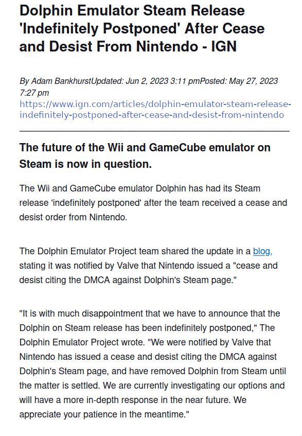Click the Updated Jun 2, 2023 timestamp
Viewport: 302px width, 436px height.
coord(145,81)
